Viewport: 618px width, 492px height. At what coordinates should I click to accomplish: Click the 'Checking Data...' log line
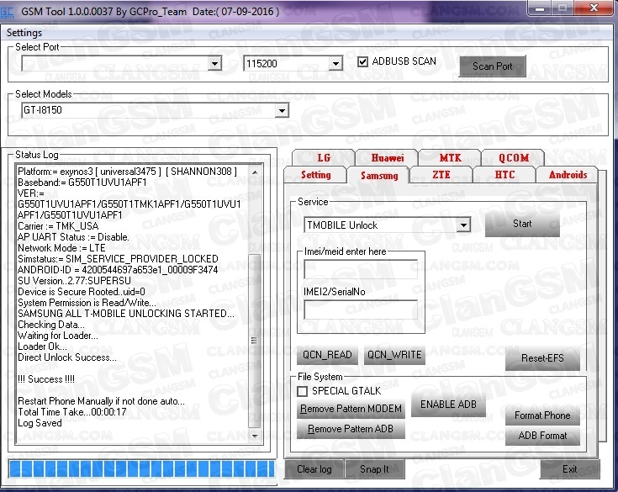(x=50, y=325)
